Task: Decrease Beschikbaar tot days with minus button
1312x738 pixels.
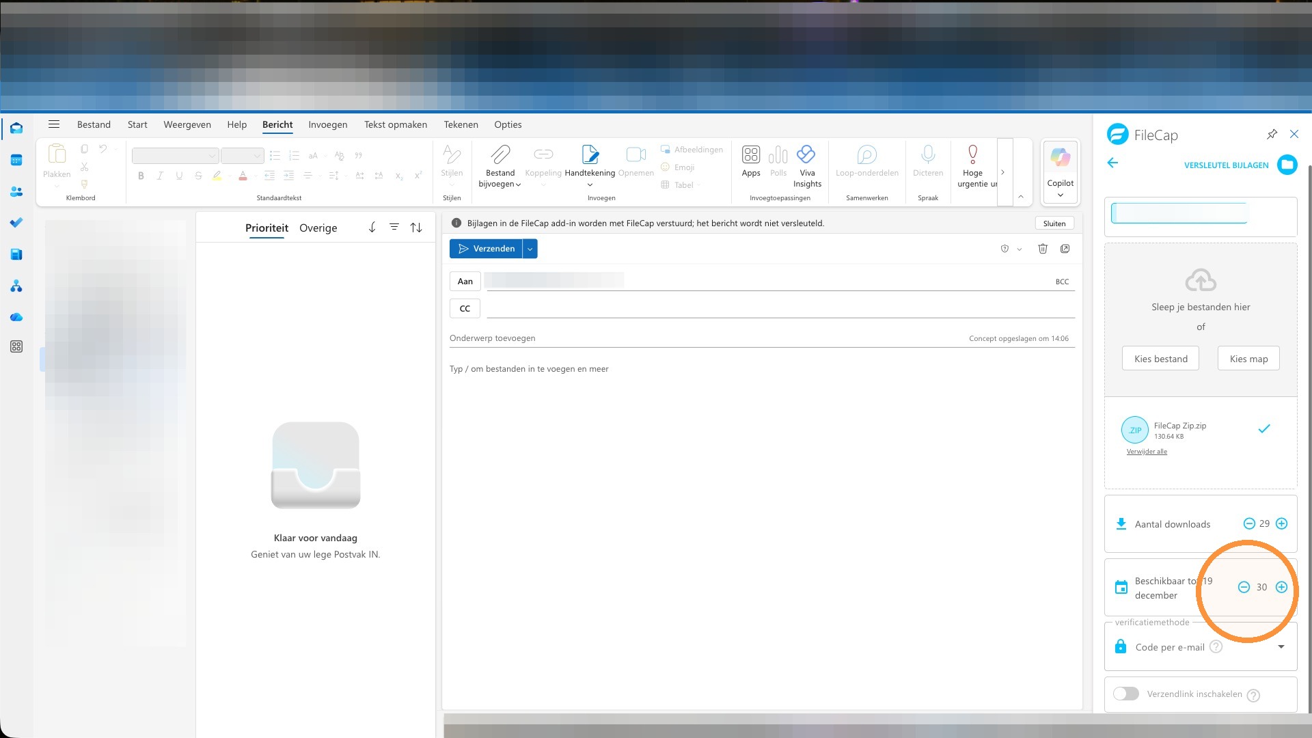Action: (x=1244, y=587)
